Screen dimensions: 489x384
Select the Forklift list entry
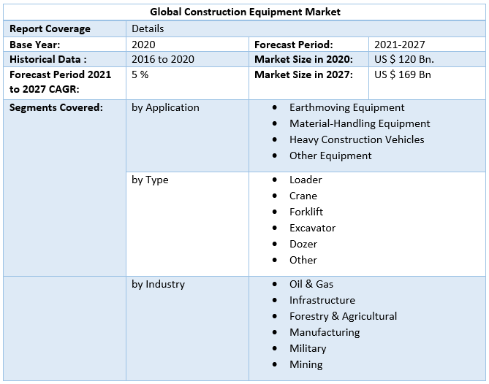(x=306, y=212)
